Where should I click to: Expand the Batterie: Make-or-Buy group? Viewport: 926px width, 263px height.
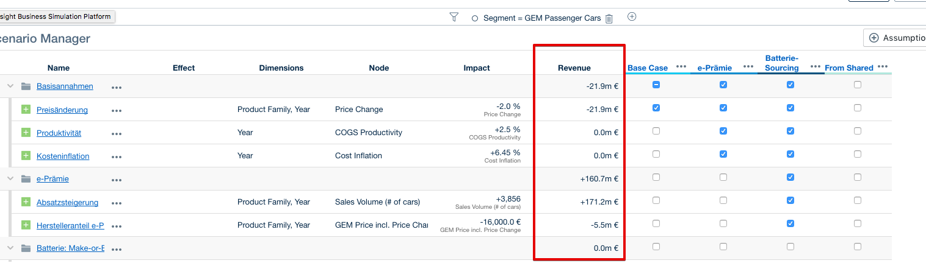(10, 248)
